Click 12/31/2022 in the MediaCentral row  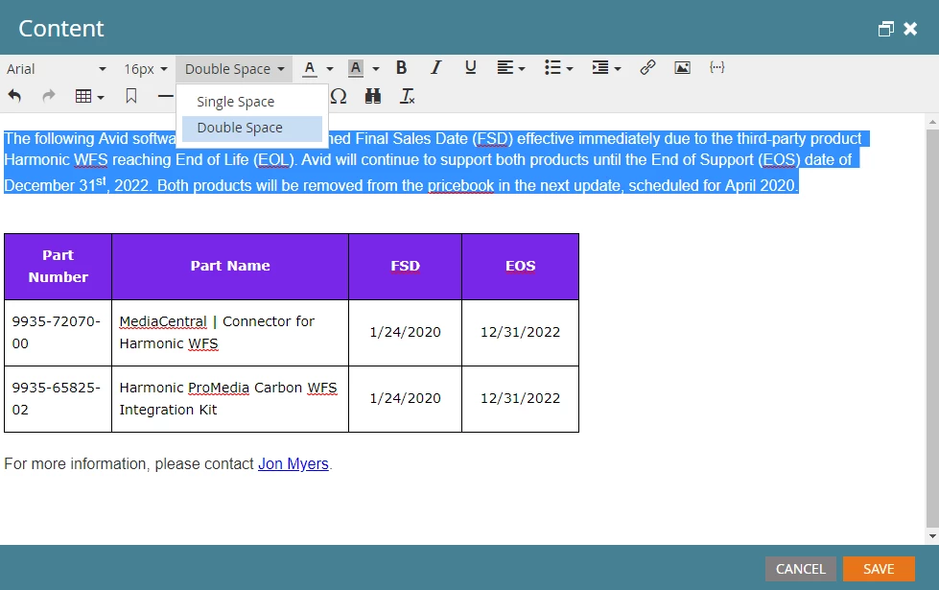[521, 333]
